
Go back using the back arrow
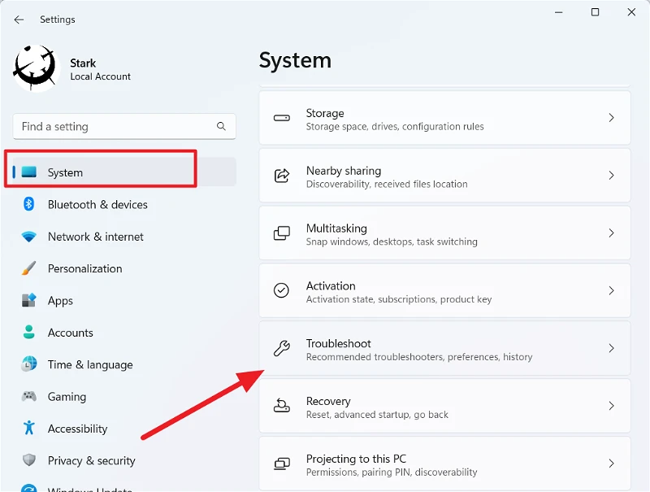pyautogui.click(x=19, y=20)
